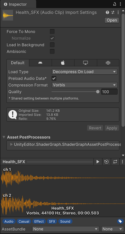Toggle auto-play in audio preview
This screenshot has width=125, height=234.
click(107, 162)
